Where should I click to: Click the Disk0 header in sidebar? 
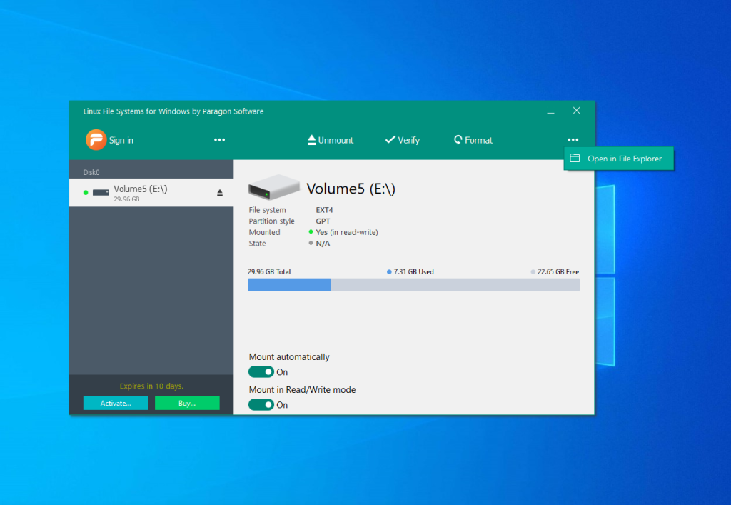[x=91, y=172]
